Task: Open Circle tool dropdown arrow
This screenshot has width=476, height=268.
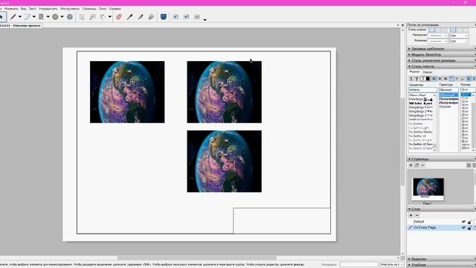Action: (x=62, y=16)
